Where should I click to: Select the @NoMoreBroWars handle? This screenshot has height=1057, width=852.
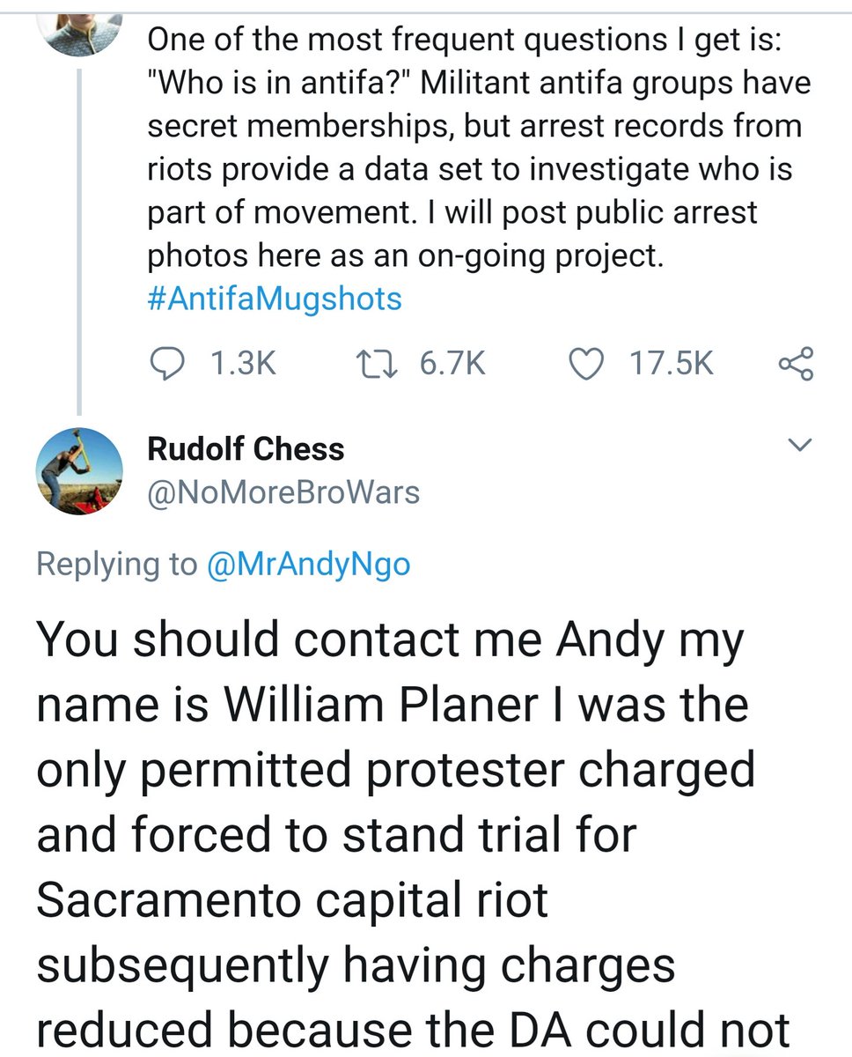(x=283, y=492)
